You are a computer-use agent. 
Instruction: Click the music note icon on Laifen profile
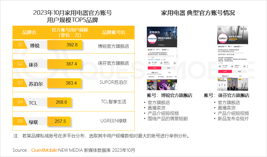(x=244, y=67)
